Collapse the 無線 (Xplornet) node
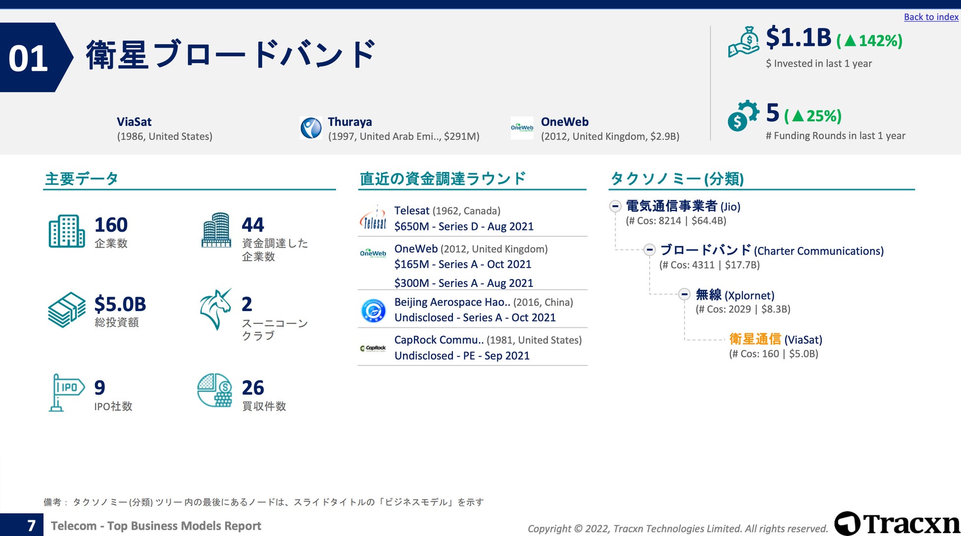This screenshot has width=961, height=536. (x=684, y=294)
